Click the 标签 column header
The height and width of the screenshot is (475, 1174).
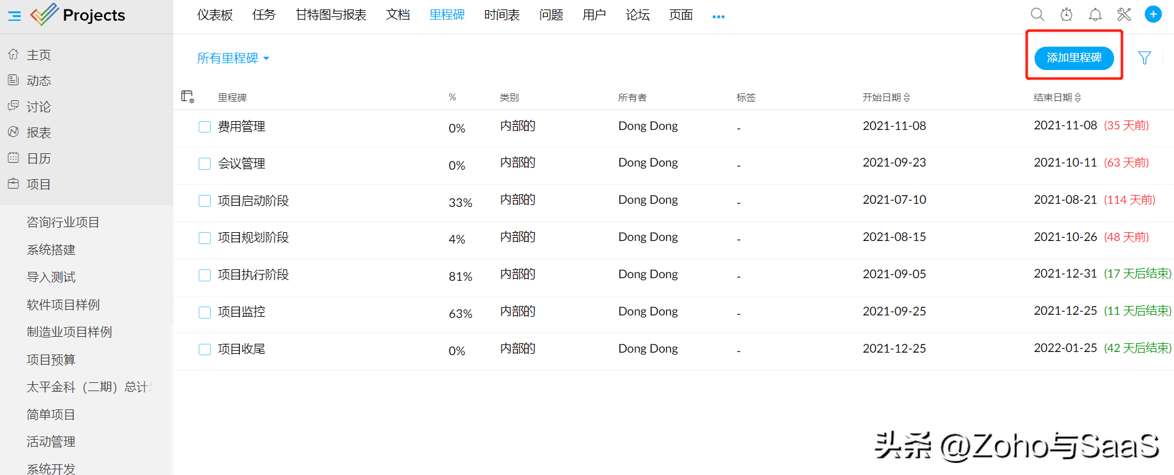(x=746, y=97)
